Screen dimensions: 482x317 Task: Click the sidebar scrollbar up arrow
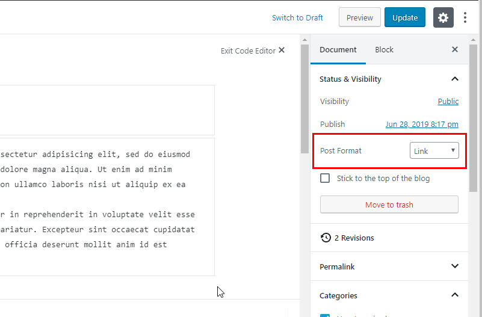click(473, 40)
